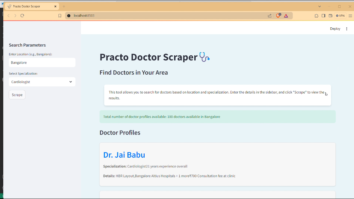Click the stethoscope emoji in title
The width and height of the screenshot is (354, 199).
tap(204, 57)
